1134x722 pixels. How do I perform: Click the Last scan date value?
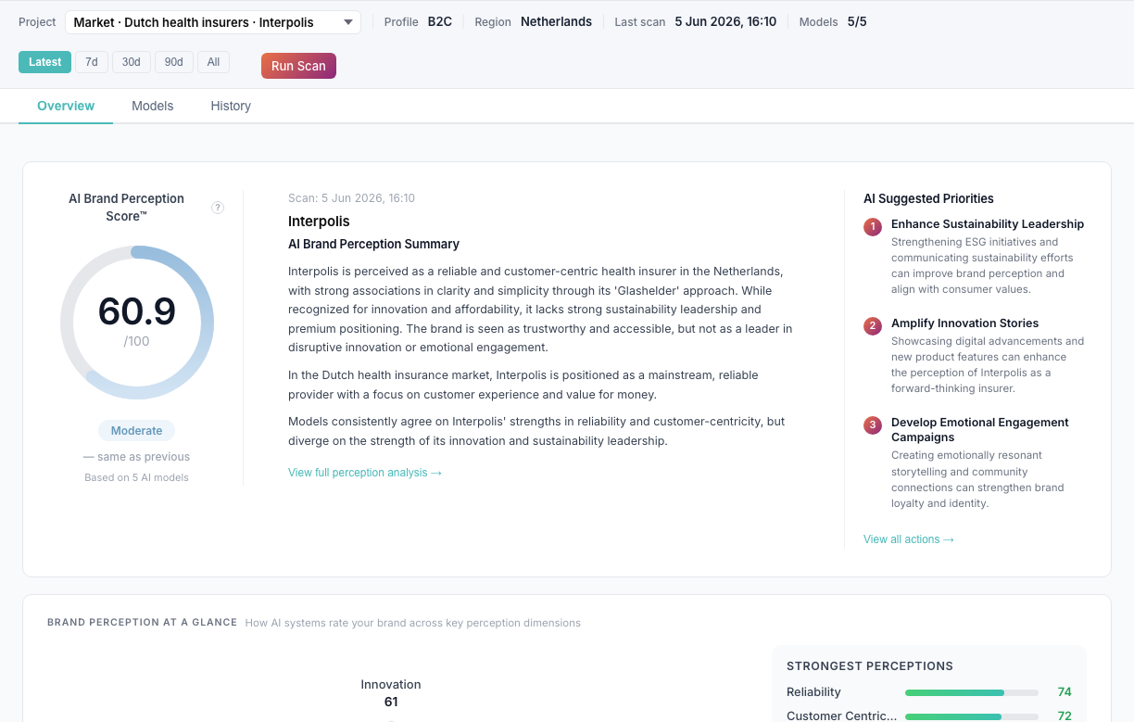[725, 21]
